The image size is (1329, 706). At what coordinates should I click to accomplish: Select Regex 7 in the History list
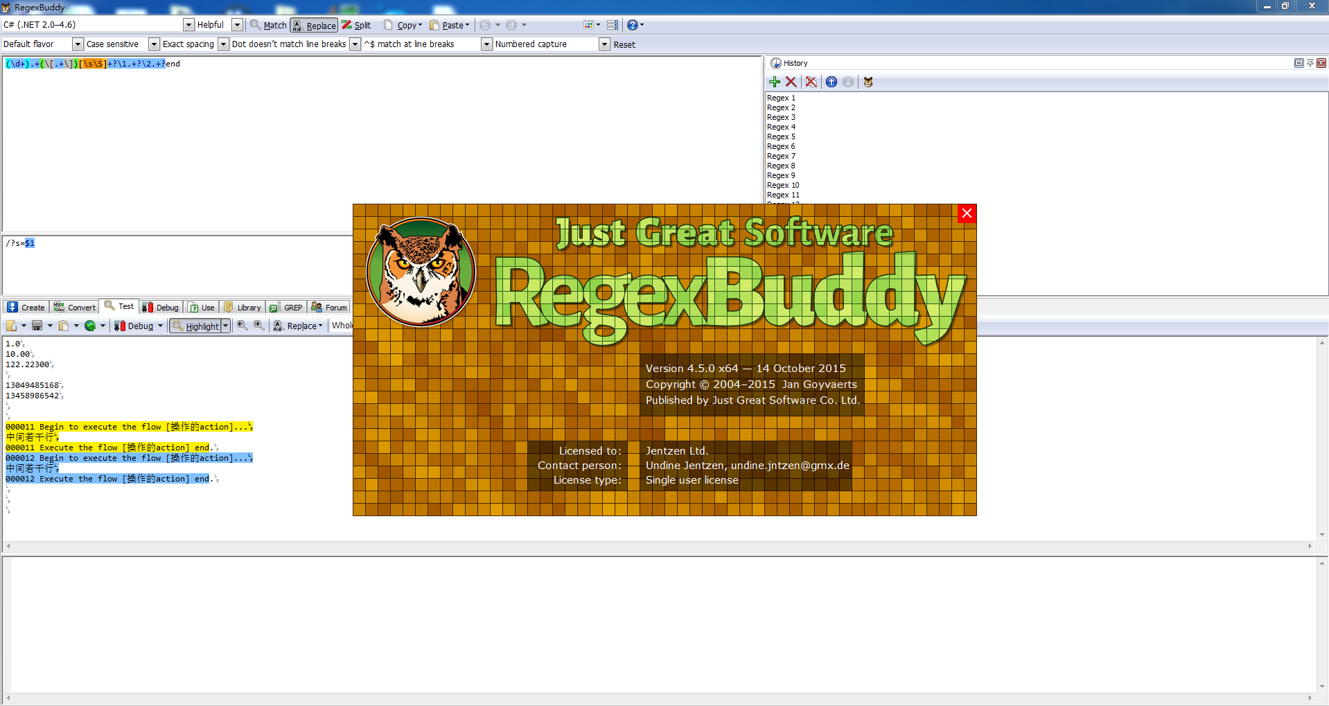point(781,156)
